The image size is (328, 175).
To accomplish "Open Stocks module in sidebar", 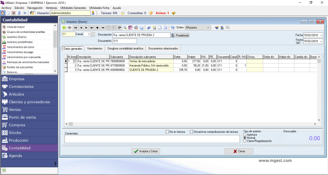I will pyautogui.click(x=29, y=133).
